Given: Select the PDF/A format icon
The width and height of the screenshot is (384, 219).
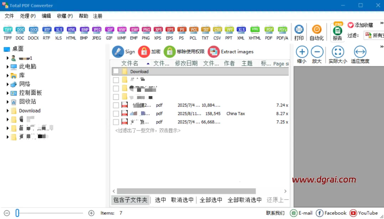Looking at the screenshot, I should tap(282, 33).
